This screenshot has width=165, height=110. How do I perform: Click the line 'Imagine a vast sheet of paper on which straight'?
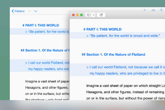126,86
